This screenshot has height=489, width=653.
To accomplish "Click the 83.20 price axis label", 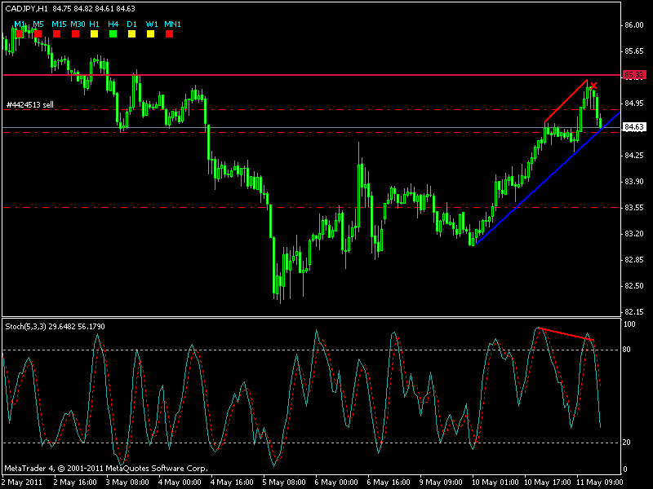I will tap(634, 234).
